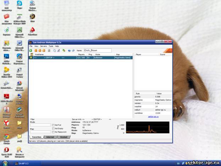Image resolution: width=221 pixels, height=166 pixels.
Task: Switch to the Internet tab
Action: click(50, 137)
